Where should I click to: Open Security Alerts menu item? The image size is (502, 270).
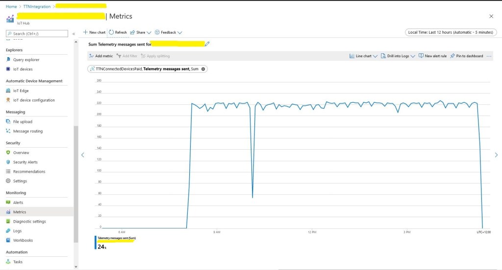(25, 162)
